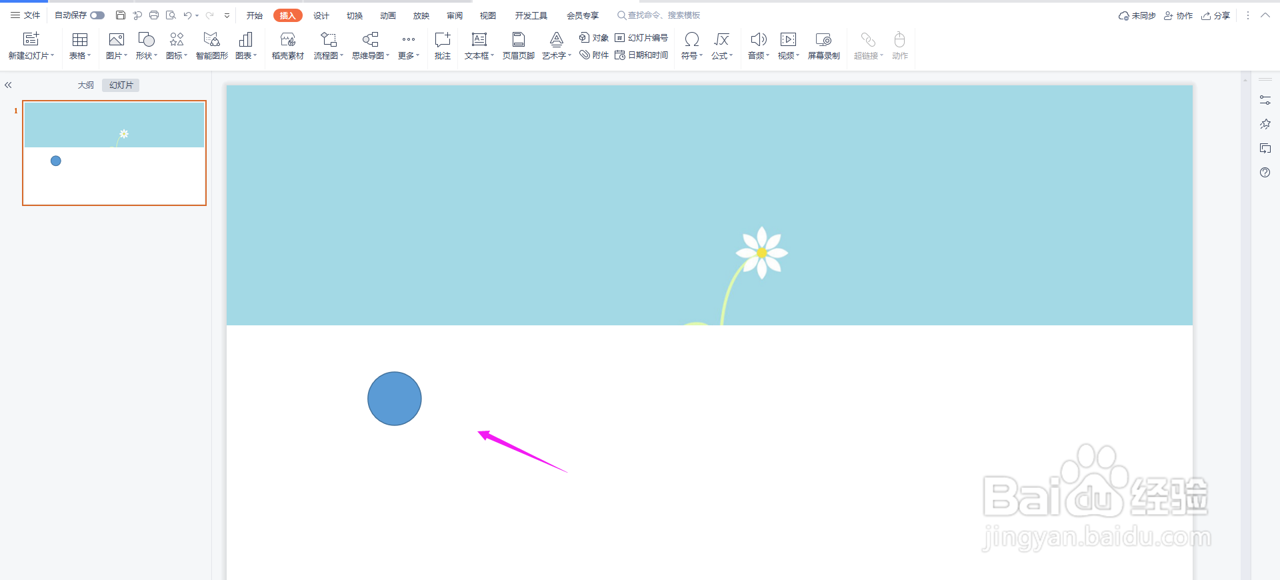Switch to the 视图 ribbon tab
Viewport: 1280px width, 580px height.
(x=488, y=15)
